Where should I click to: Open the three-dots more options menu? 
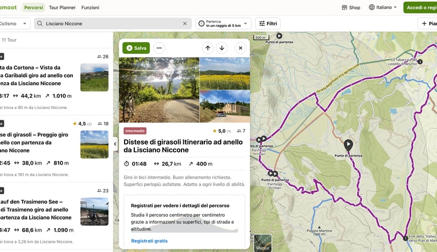159,48
